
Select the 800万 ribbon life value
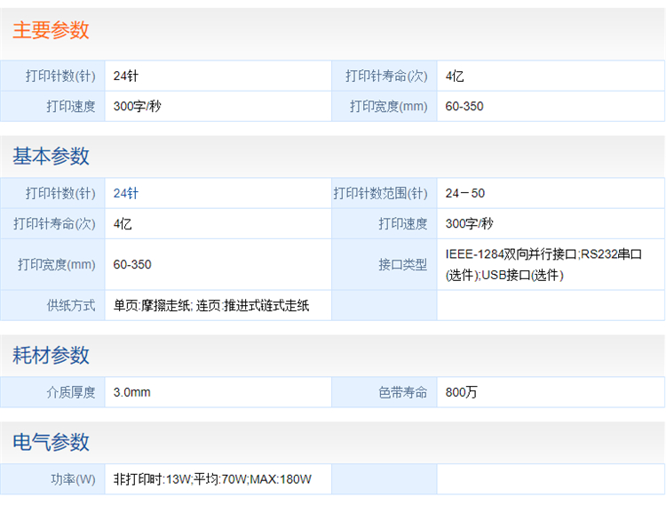coord(461,392)
